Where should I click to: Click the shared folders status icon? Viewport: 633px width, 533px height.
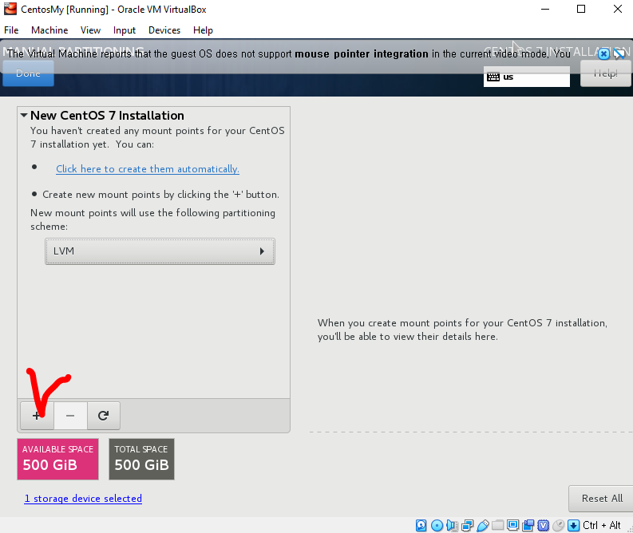[498, 525]
